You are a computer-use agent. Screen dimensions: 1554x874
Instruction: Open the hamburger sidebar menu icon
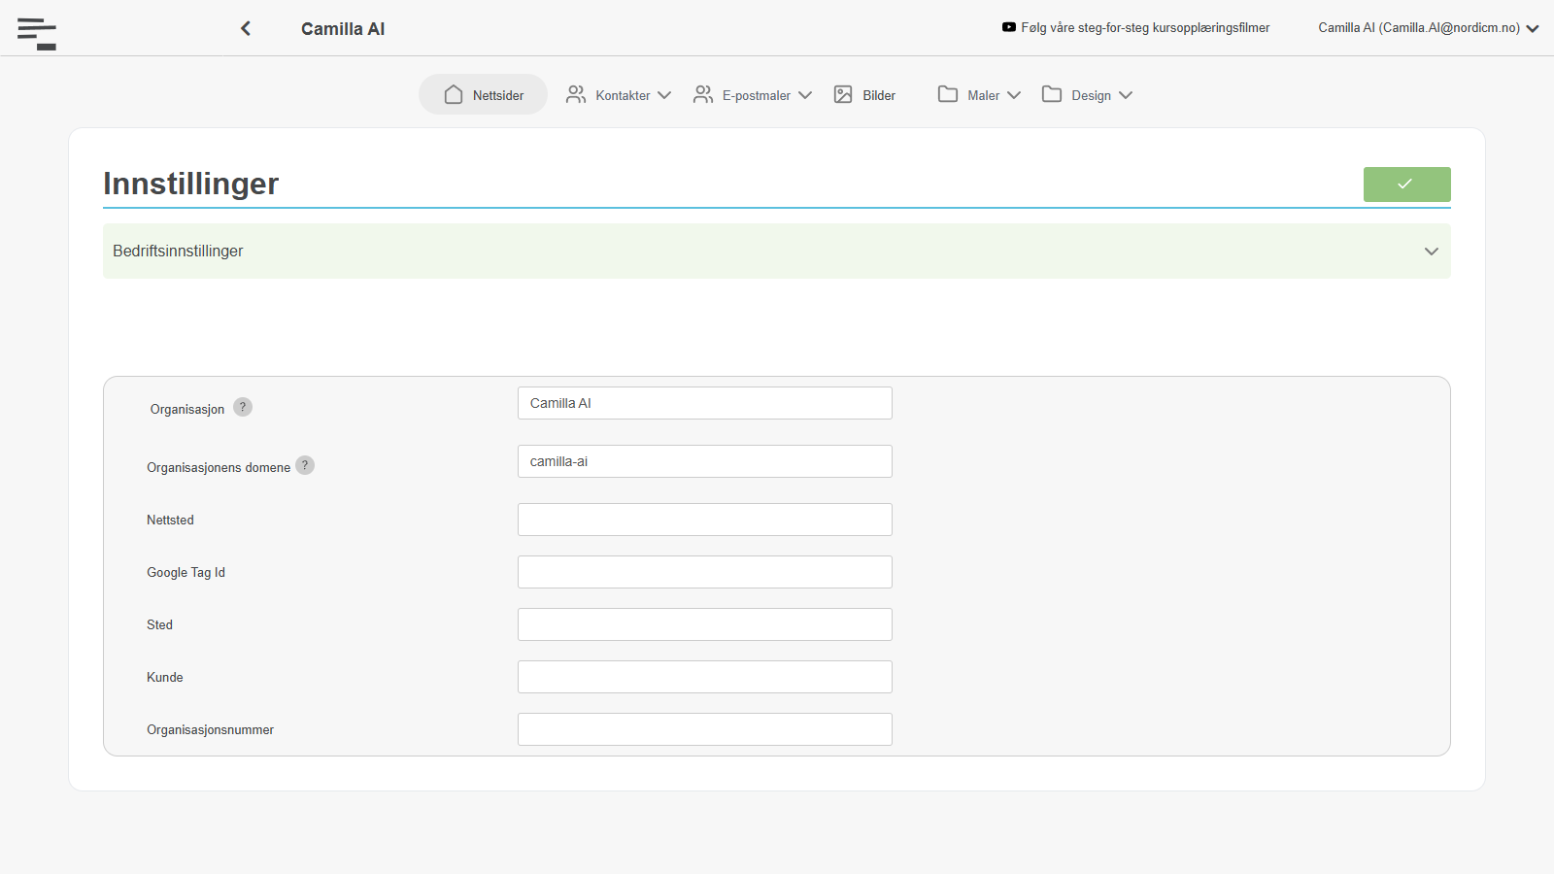37,34
